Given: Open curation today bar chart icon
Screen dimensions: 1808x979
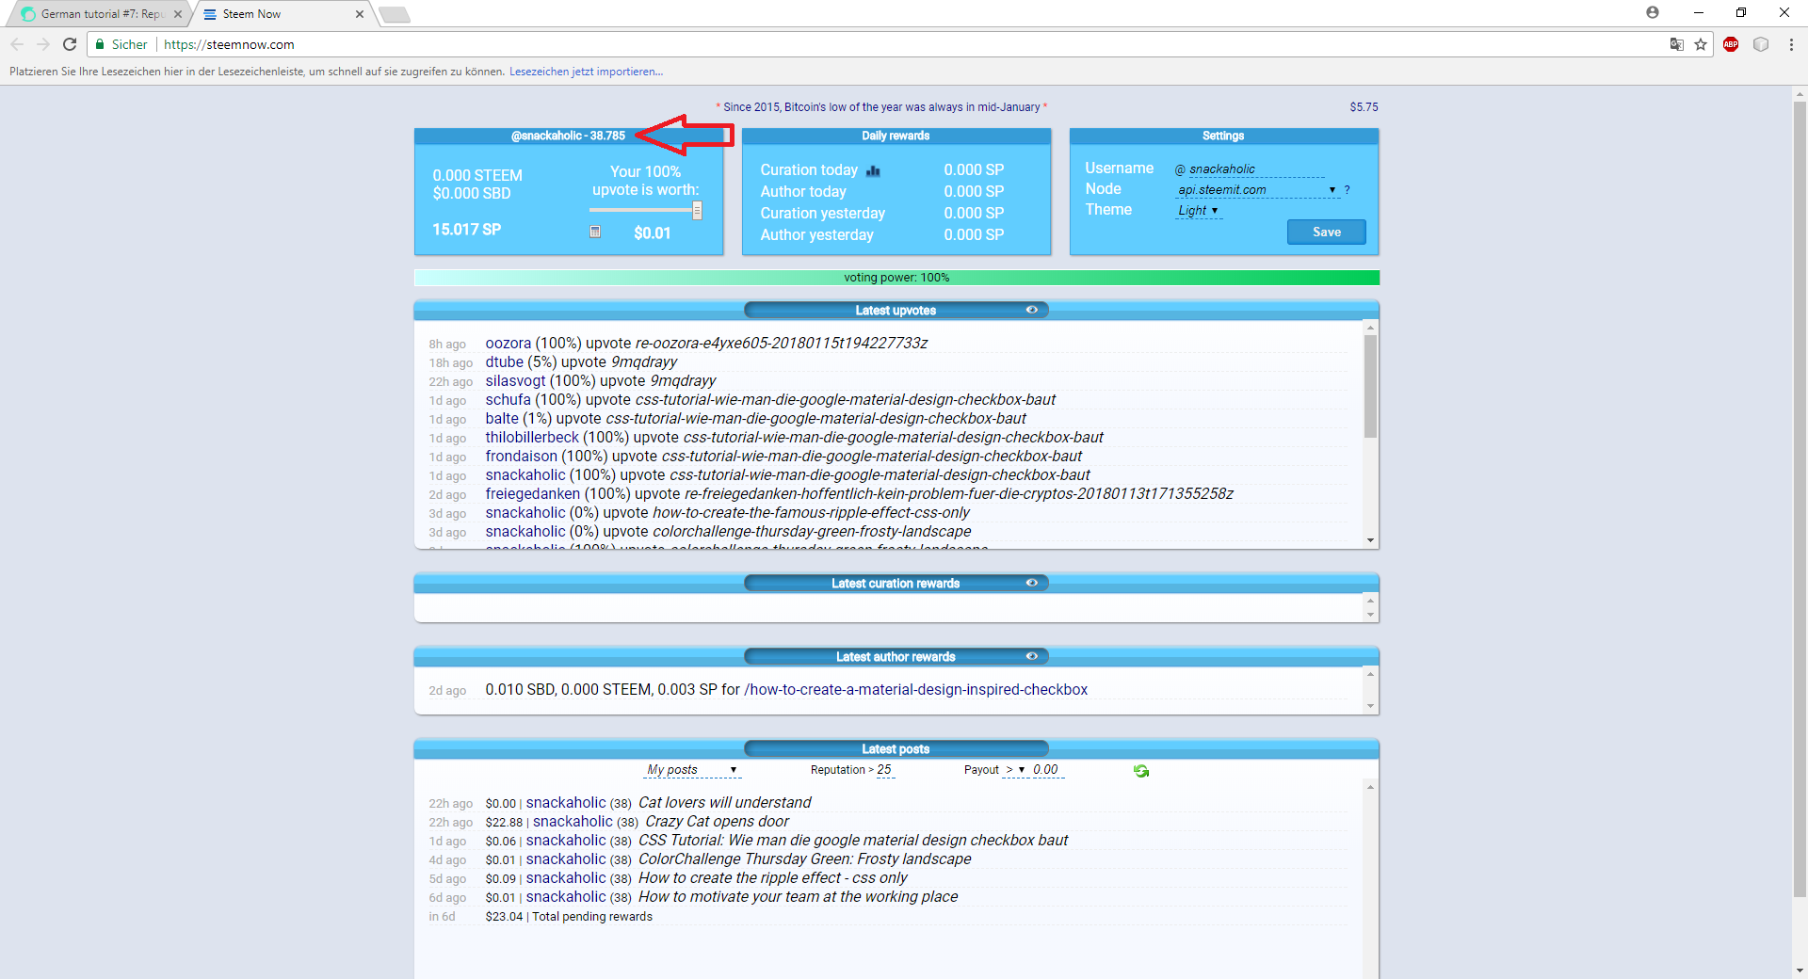Looking at the screenshot, I should coord(873,170).
